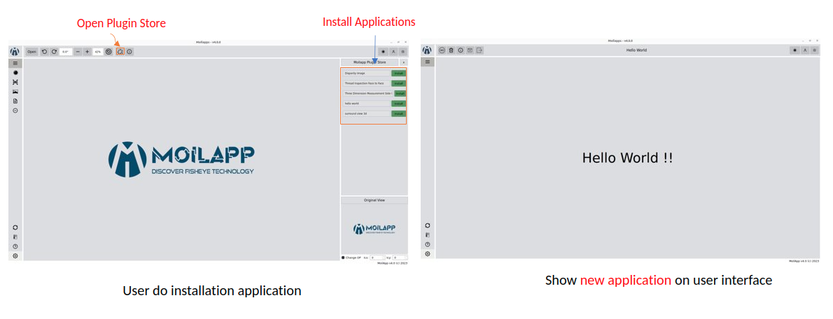Click Icy coordinate field
Screen dimensions: 833x319
[x=400, y=257]
